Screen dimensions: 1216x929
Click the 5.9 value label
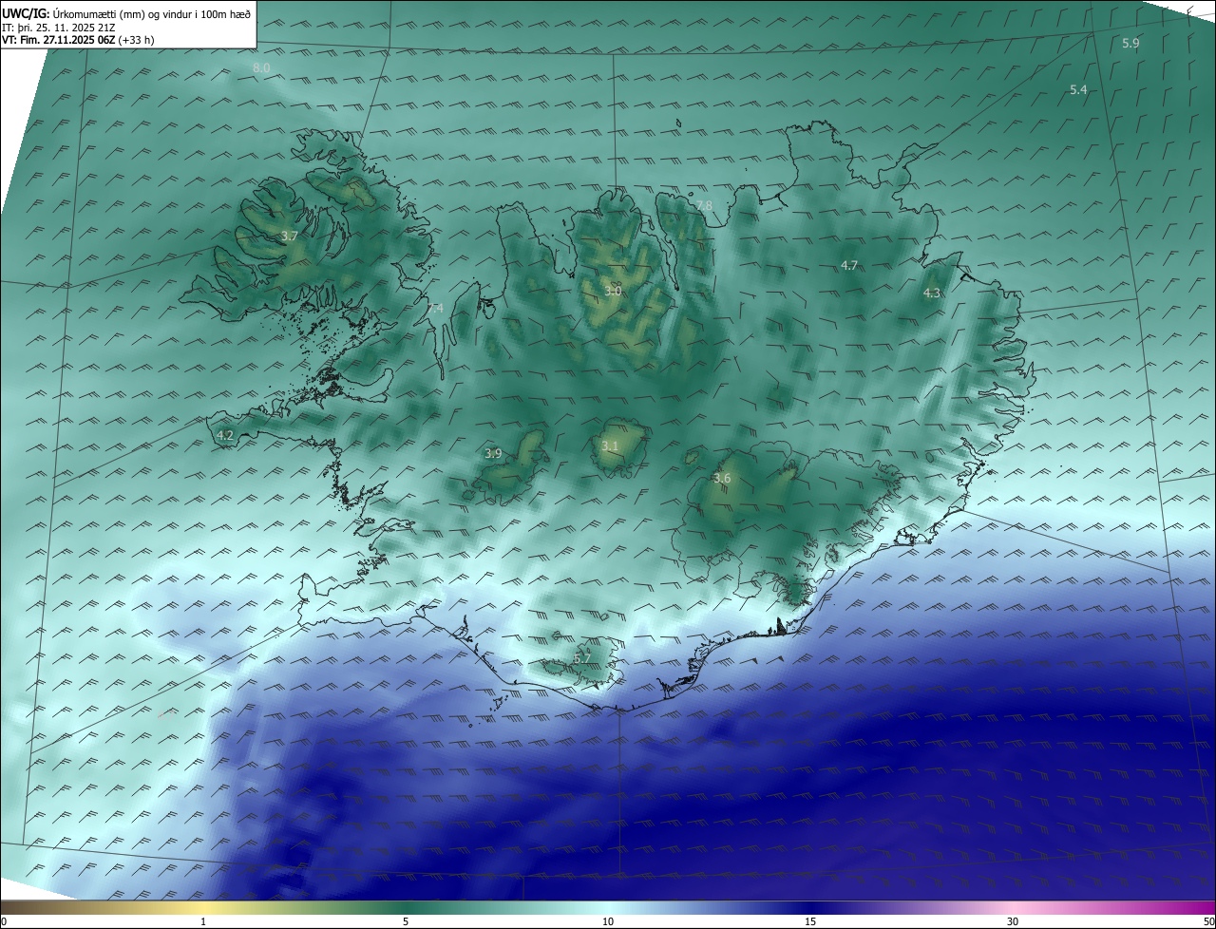click(x=1130, y=44)
